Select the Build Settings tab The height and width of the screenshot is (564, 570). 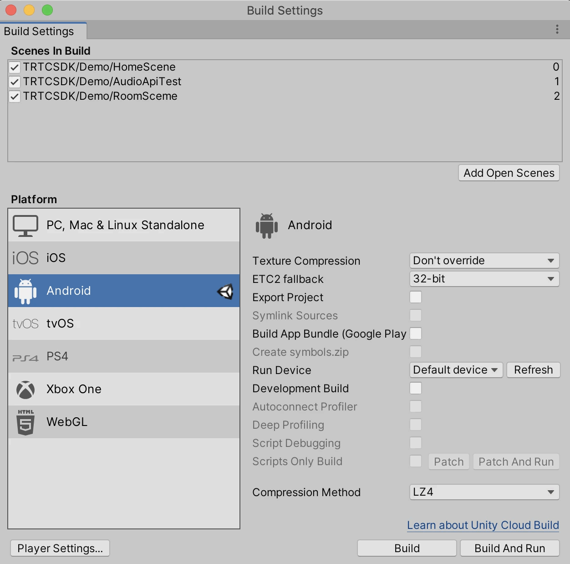pyautogui.click(x=43, y=31)
